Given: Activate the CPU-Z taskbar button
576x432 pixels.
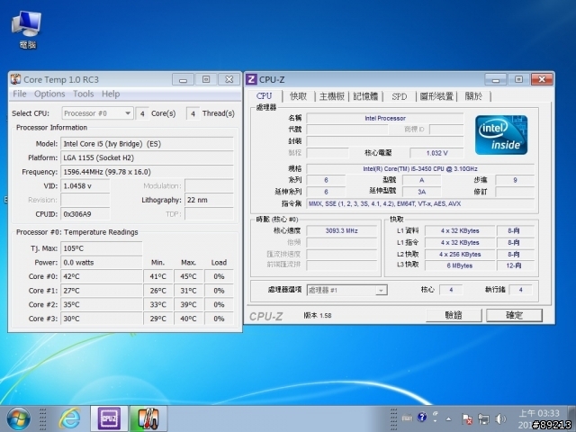Looking at the screenshot, I should [x=109, y=418].
